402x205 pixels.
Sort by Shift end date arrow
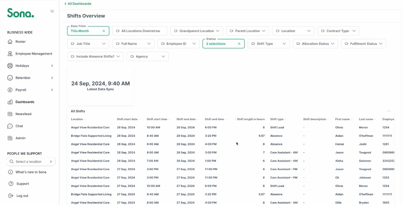pyautogui.click(x=198, y=119)
